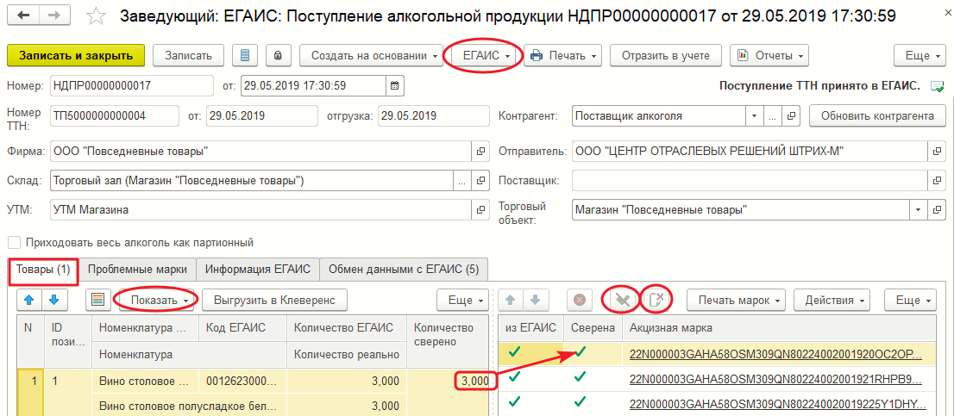Open the Печать dropdown menu
Viewport: 954px width, 416px height.
[x=562, y=56]
